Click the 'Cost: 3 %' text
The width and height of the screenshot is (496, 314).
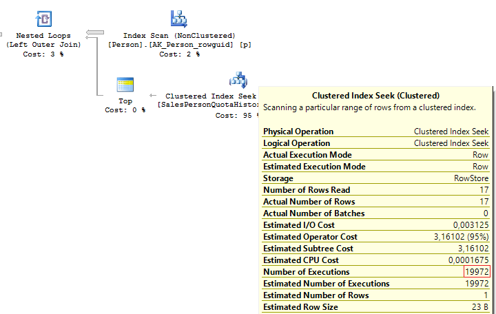tap(43, 54)
